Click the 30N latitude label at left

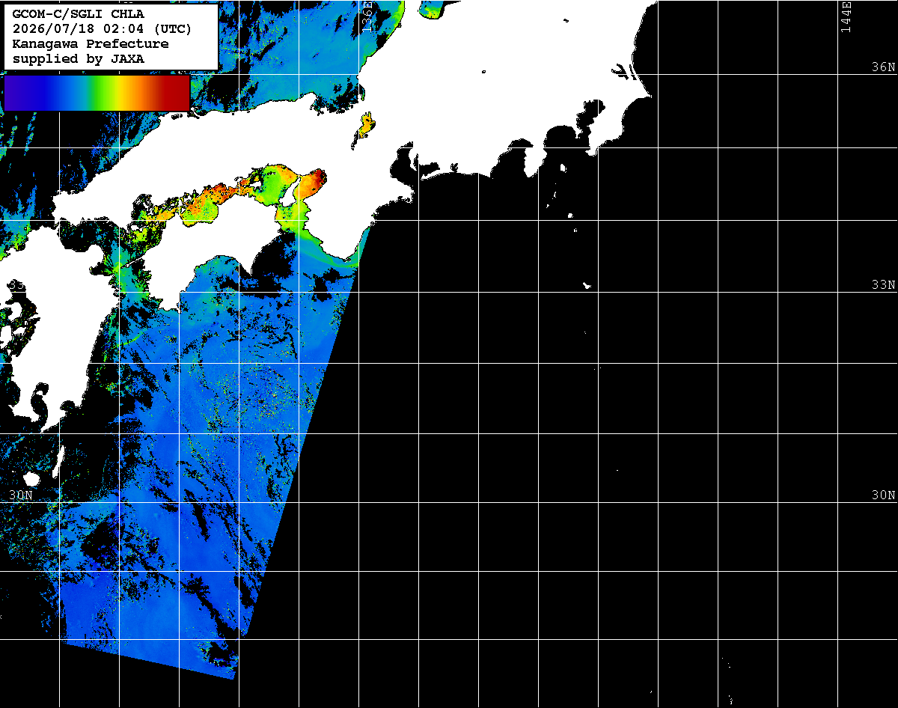[21, 495]
